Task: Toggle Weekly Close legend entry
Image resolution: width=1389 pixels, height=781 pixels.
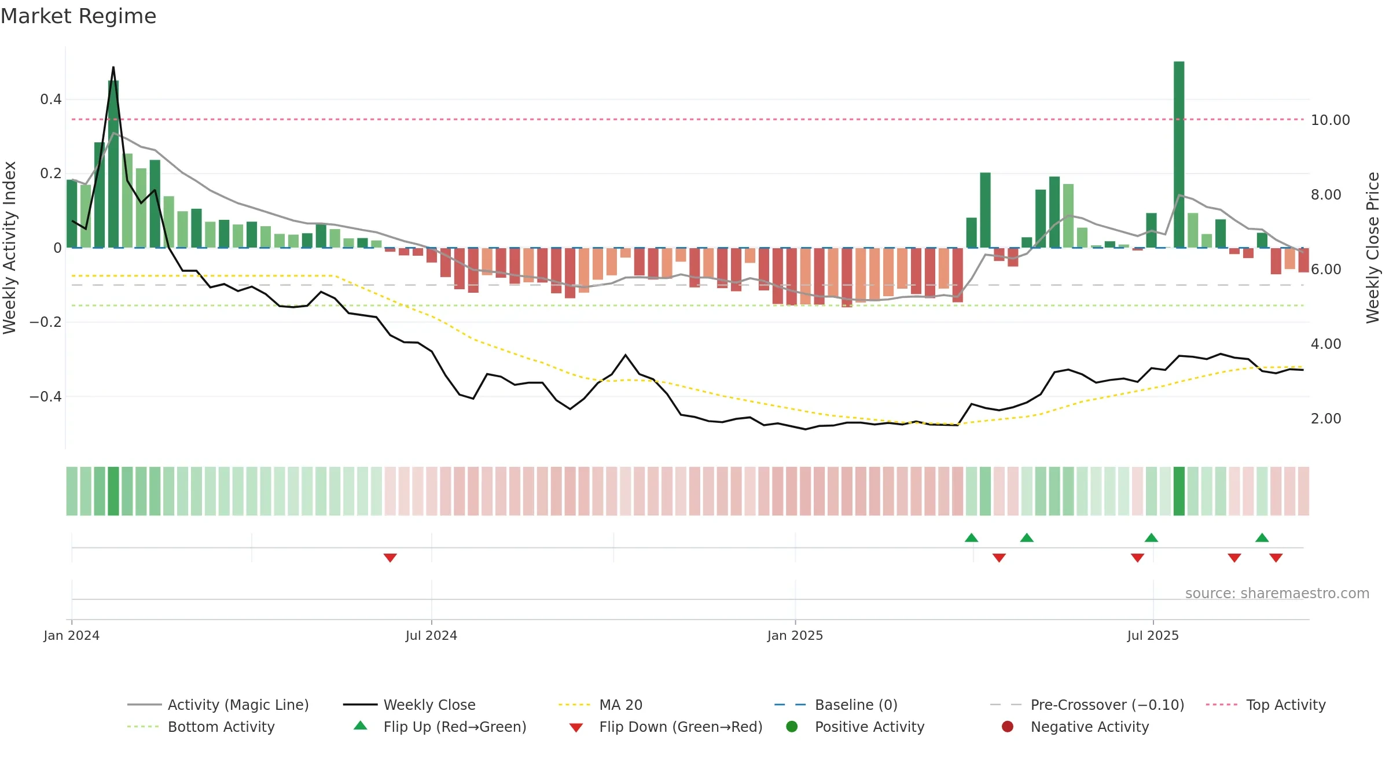Action: 409,705
